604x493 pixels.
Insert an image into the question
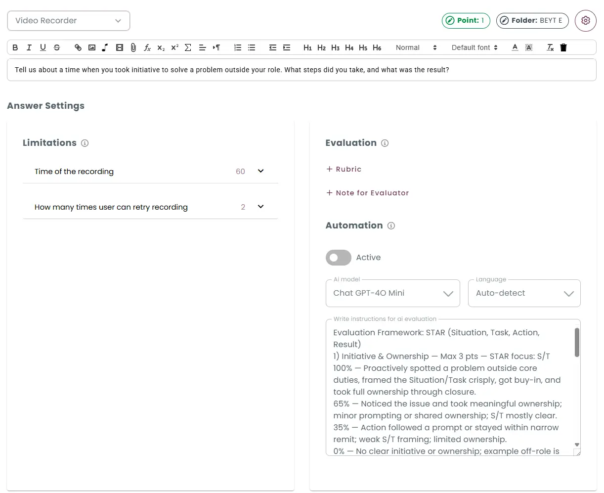point(91,47)
